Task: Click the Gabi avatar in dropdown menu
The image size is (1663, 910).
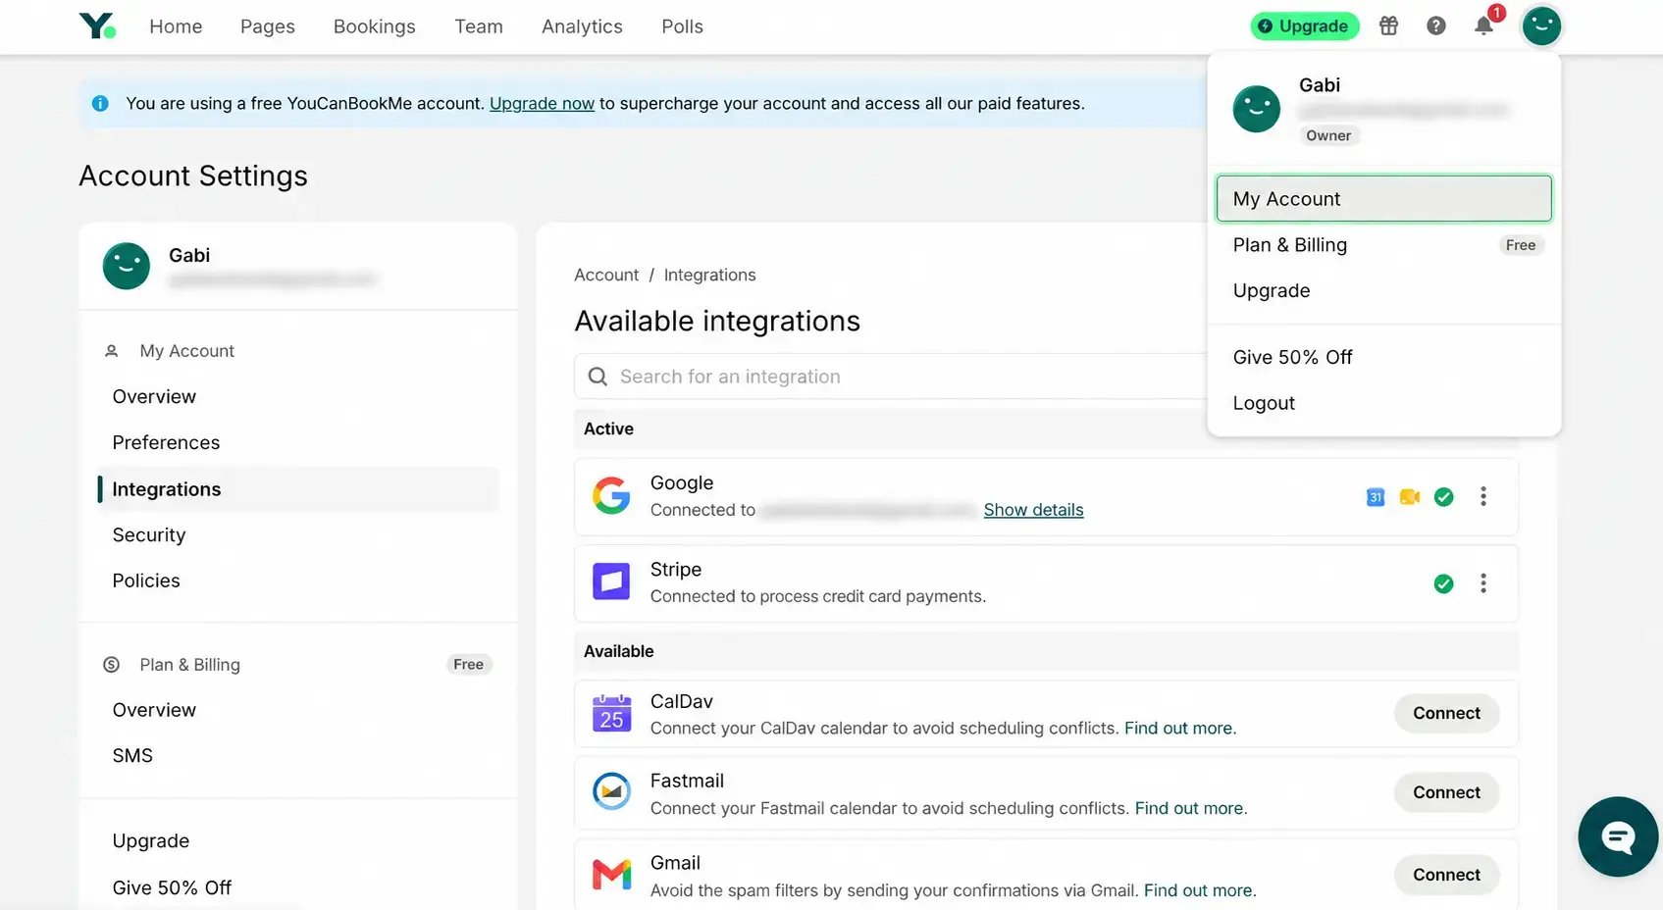Action: (1257, 109)
